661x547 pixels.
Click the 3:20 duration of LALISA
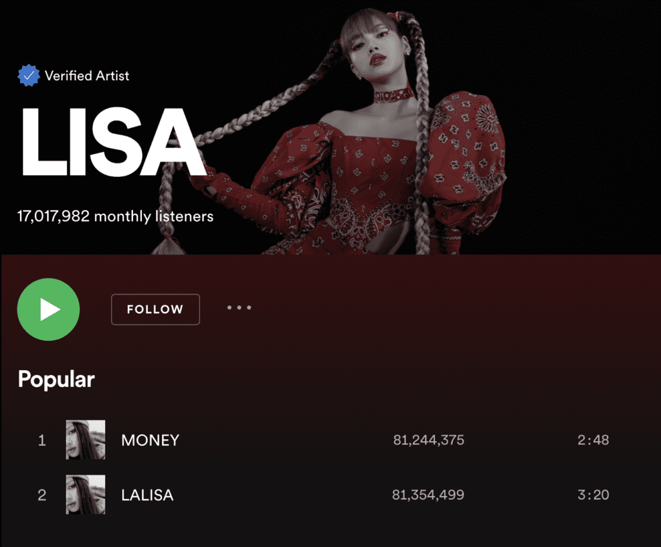[593, 494]
